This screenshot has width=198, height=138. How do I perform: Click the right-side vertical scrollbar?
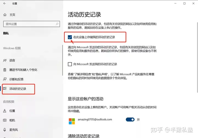point(197,57)
